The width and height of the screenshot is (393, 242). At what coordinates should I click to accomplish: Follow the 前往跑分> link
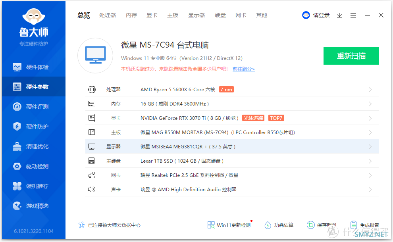click(x=244, y=69)
